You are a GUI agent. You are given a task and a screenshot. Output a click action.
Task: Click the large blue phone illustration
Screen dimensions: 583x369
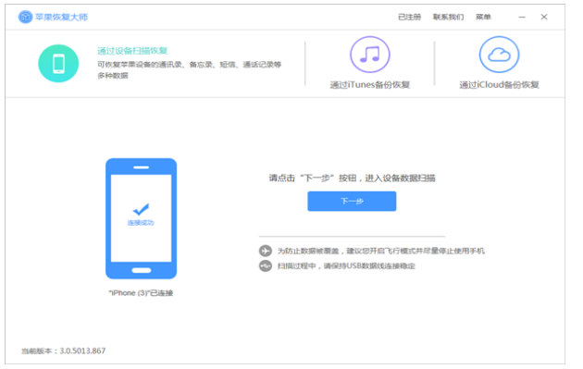coord(141,218)
